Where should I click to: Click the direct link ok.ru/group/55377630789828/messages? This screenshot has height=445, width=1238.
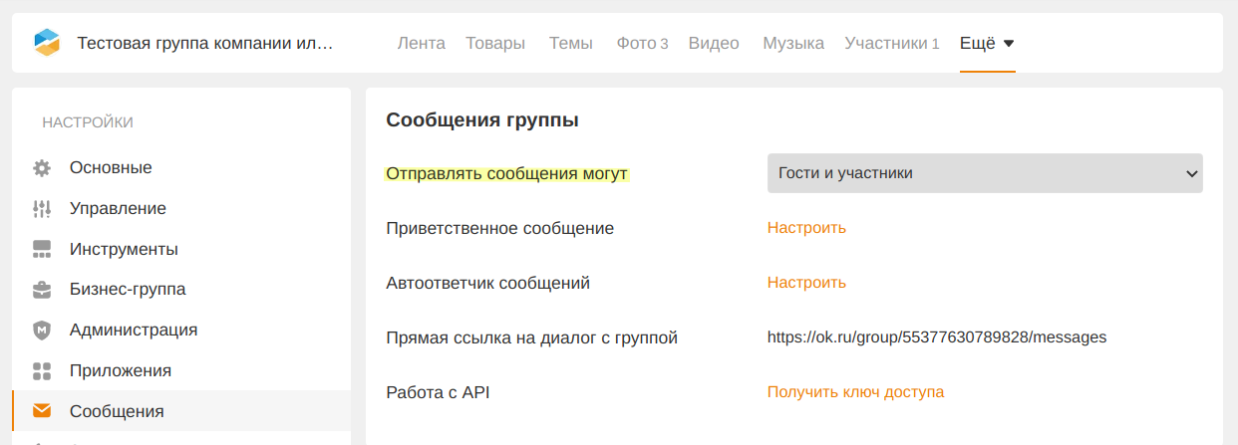pos(937,337)
